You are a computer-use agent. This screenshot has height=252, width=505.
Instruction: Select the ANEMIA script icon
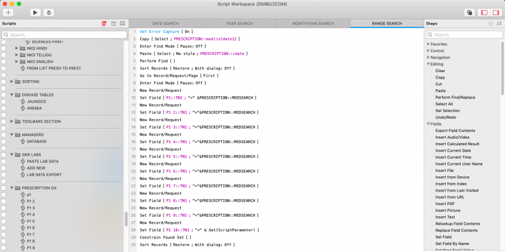coord(23,108)
